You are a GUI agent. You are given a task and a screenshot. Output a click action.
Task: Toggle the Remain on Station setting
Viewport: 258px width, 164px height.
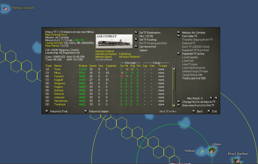pos(106,54)
